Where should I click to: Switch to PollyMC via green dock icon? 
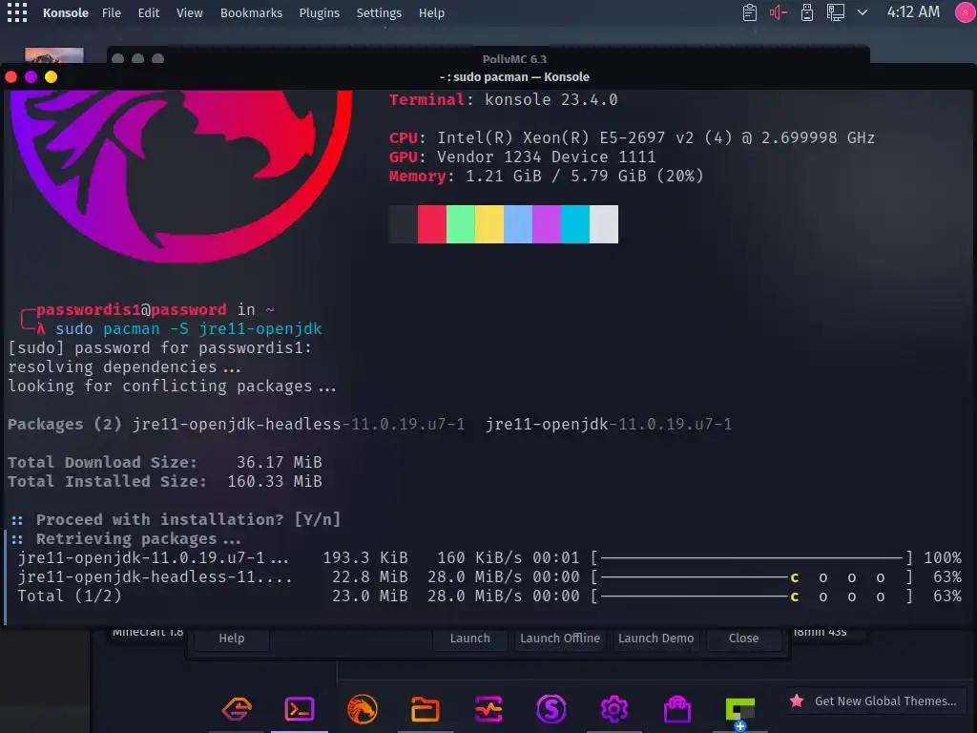(x=740, y=710)
